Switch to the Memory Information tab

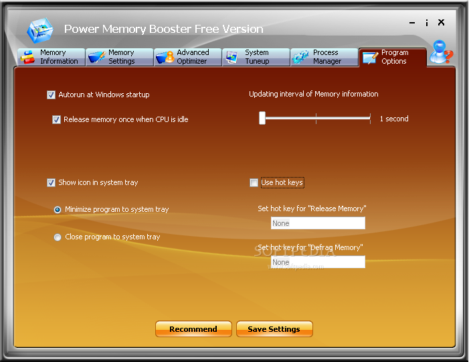pos(51,57)
